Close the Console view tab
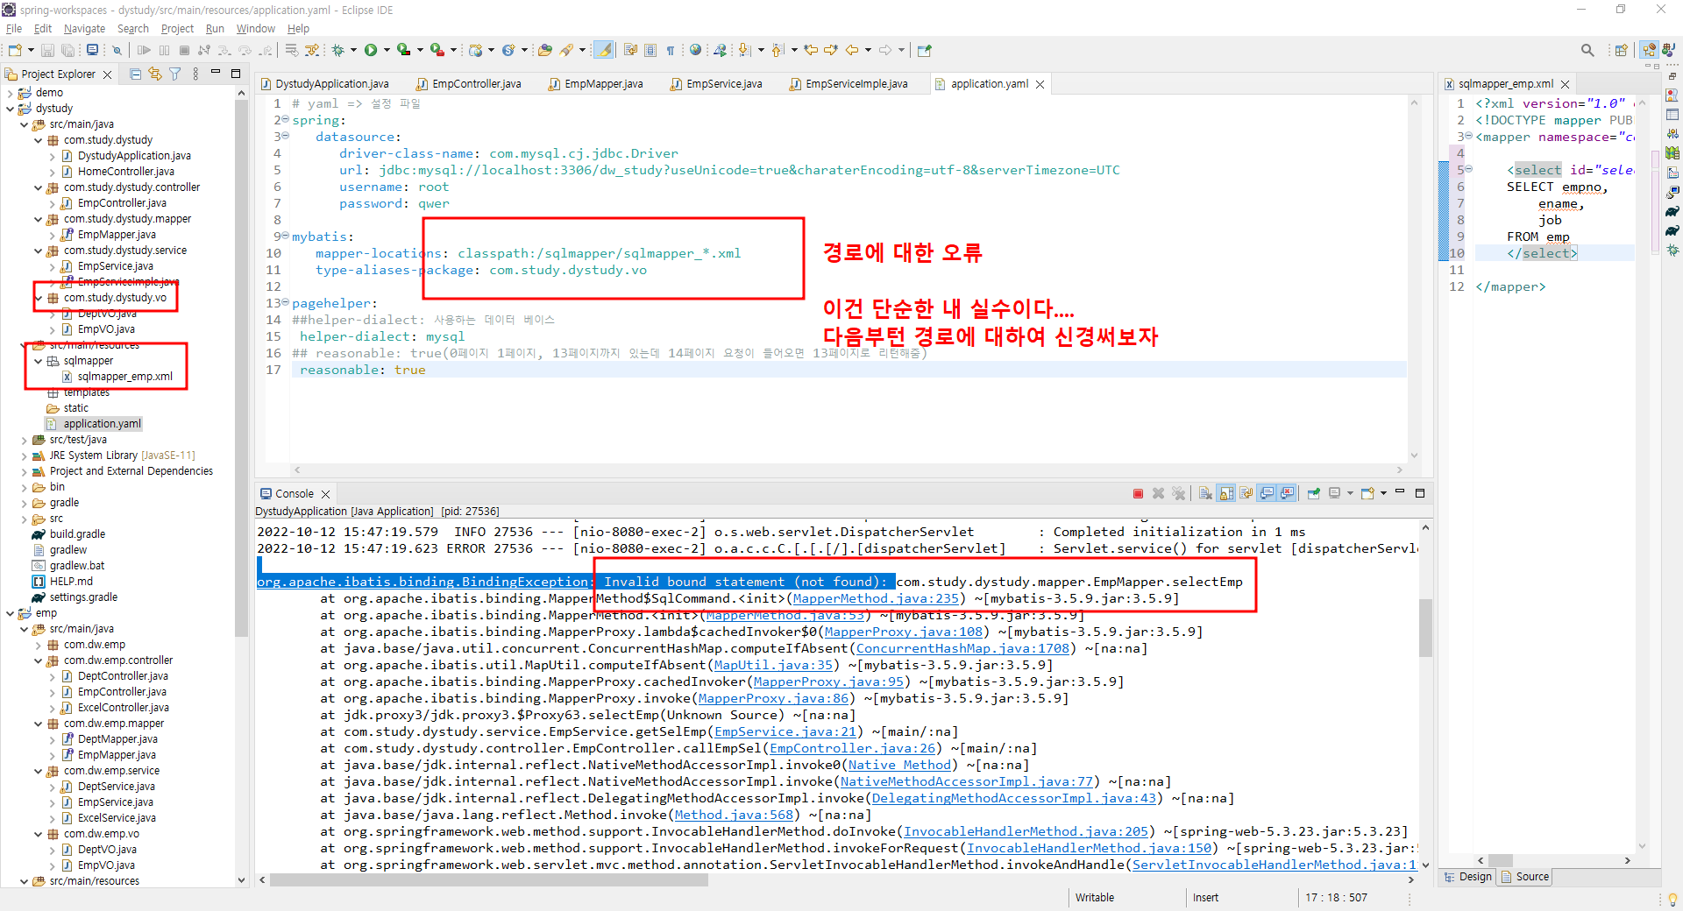1683x911 pixels. pyautogui.click(x=326, y=494)
